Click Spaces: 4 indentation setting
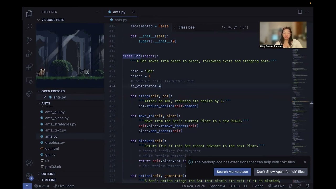 217,186
